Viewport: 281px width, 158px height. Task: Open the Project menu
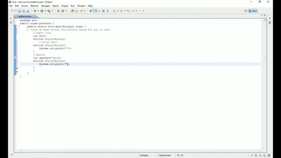click(x=65, y=6)
